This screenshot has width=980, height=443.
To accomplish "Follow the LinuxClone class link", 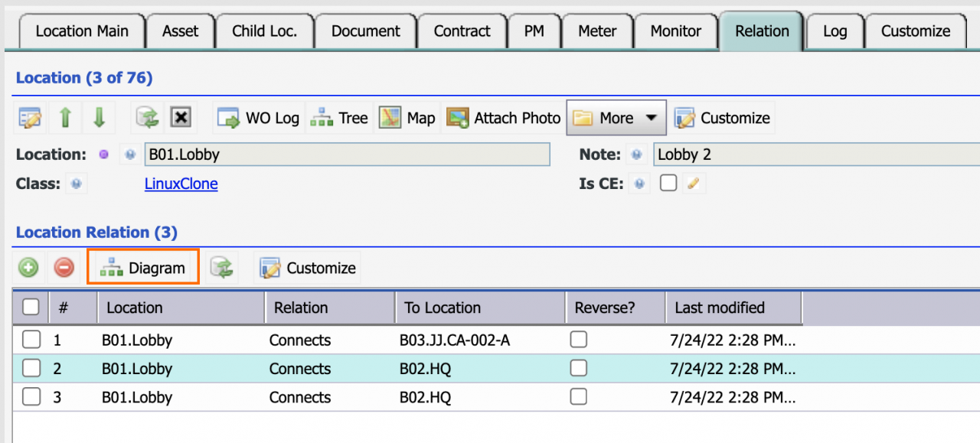I will click(x=181, y=184).
